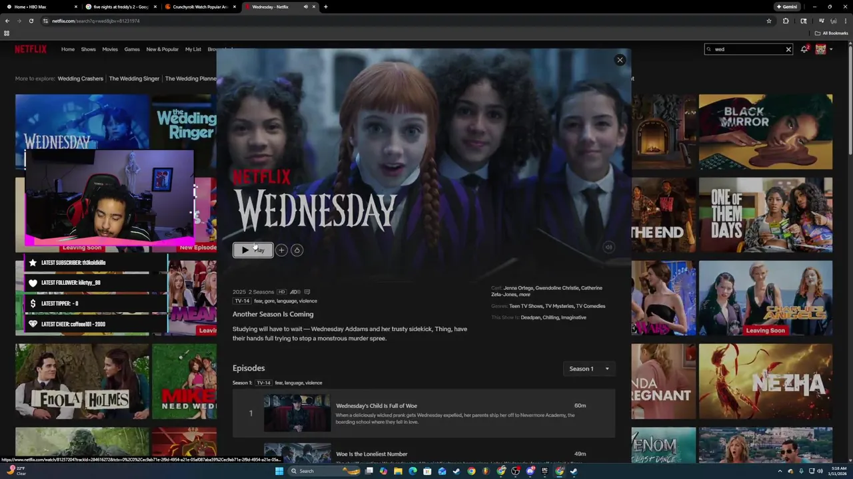Open Chrome apps grid icon
853x479 pixels.
coord(7,33)
